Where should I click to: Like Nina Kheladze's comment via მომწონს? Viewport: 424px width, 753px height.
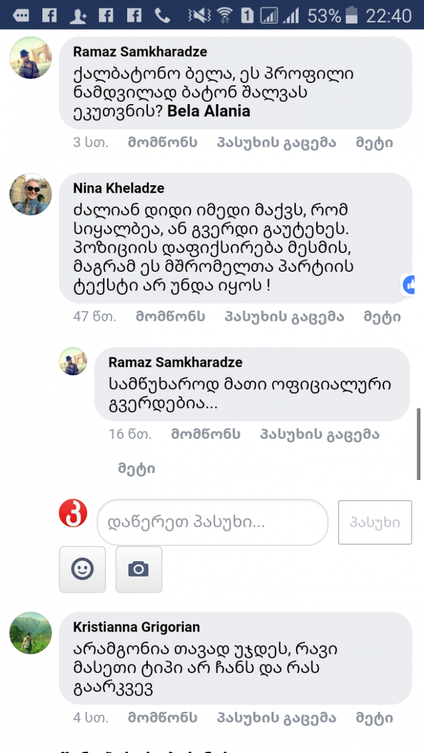coord(170,317)
